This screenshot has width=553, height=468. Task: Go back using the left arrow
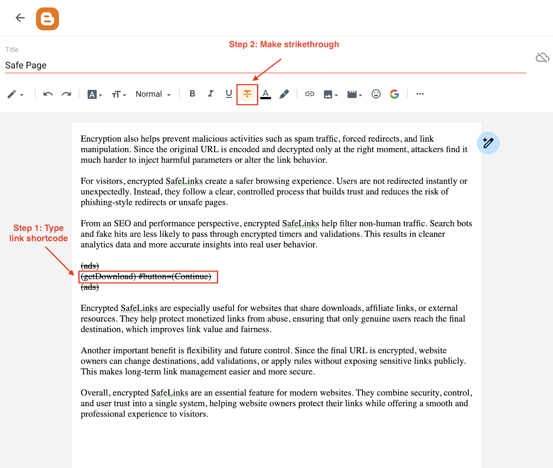[x=20, y=18]
